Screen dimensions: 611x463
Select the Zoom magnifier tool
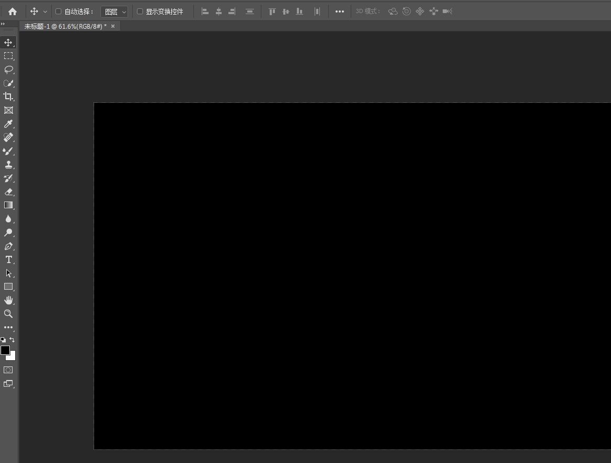tap(8, 314)
